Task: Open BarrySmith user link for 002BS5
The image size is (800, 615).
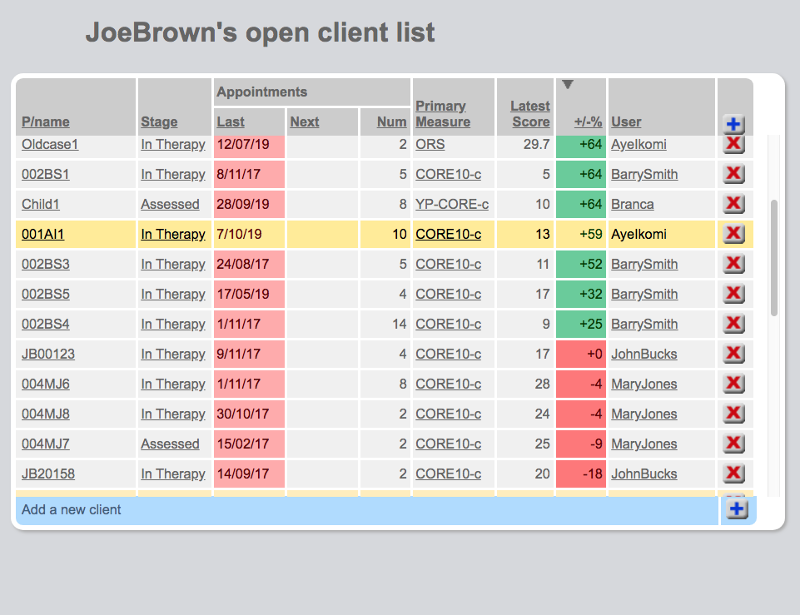Action: pyautogui.click(x=644, y=294)
